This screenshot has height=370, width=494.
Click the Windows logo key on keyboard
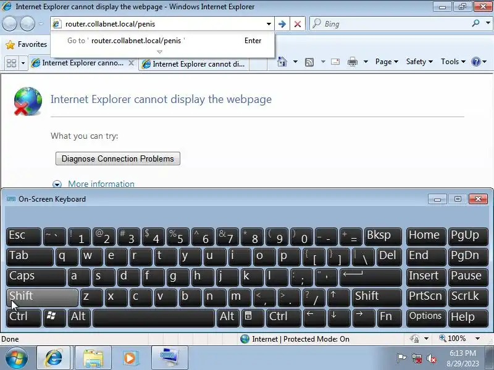[54, 317]
